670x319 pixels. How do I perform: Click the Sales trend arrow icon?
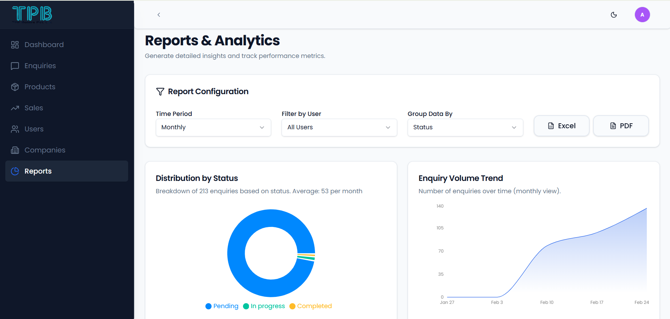coord(15,108)
